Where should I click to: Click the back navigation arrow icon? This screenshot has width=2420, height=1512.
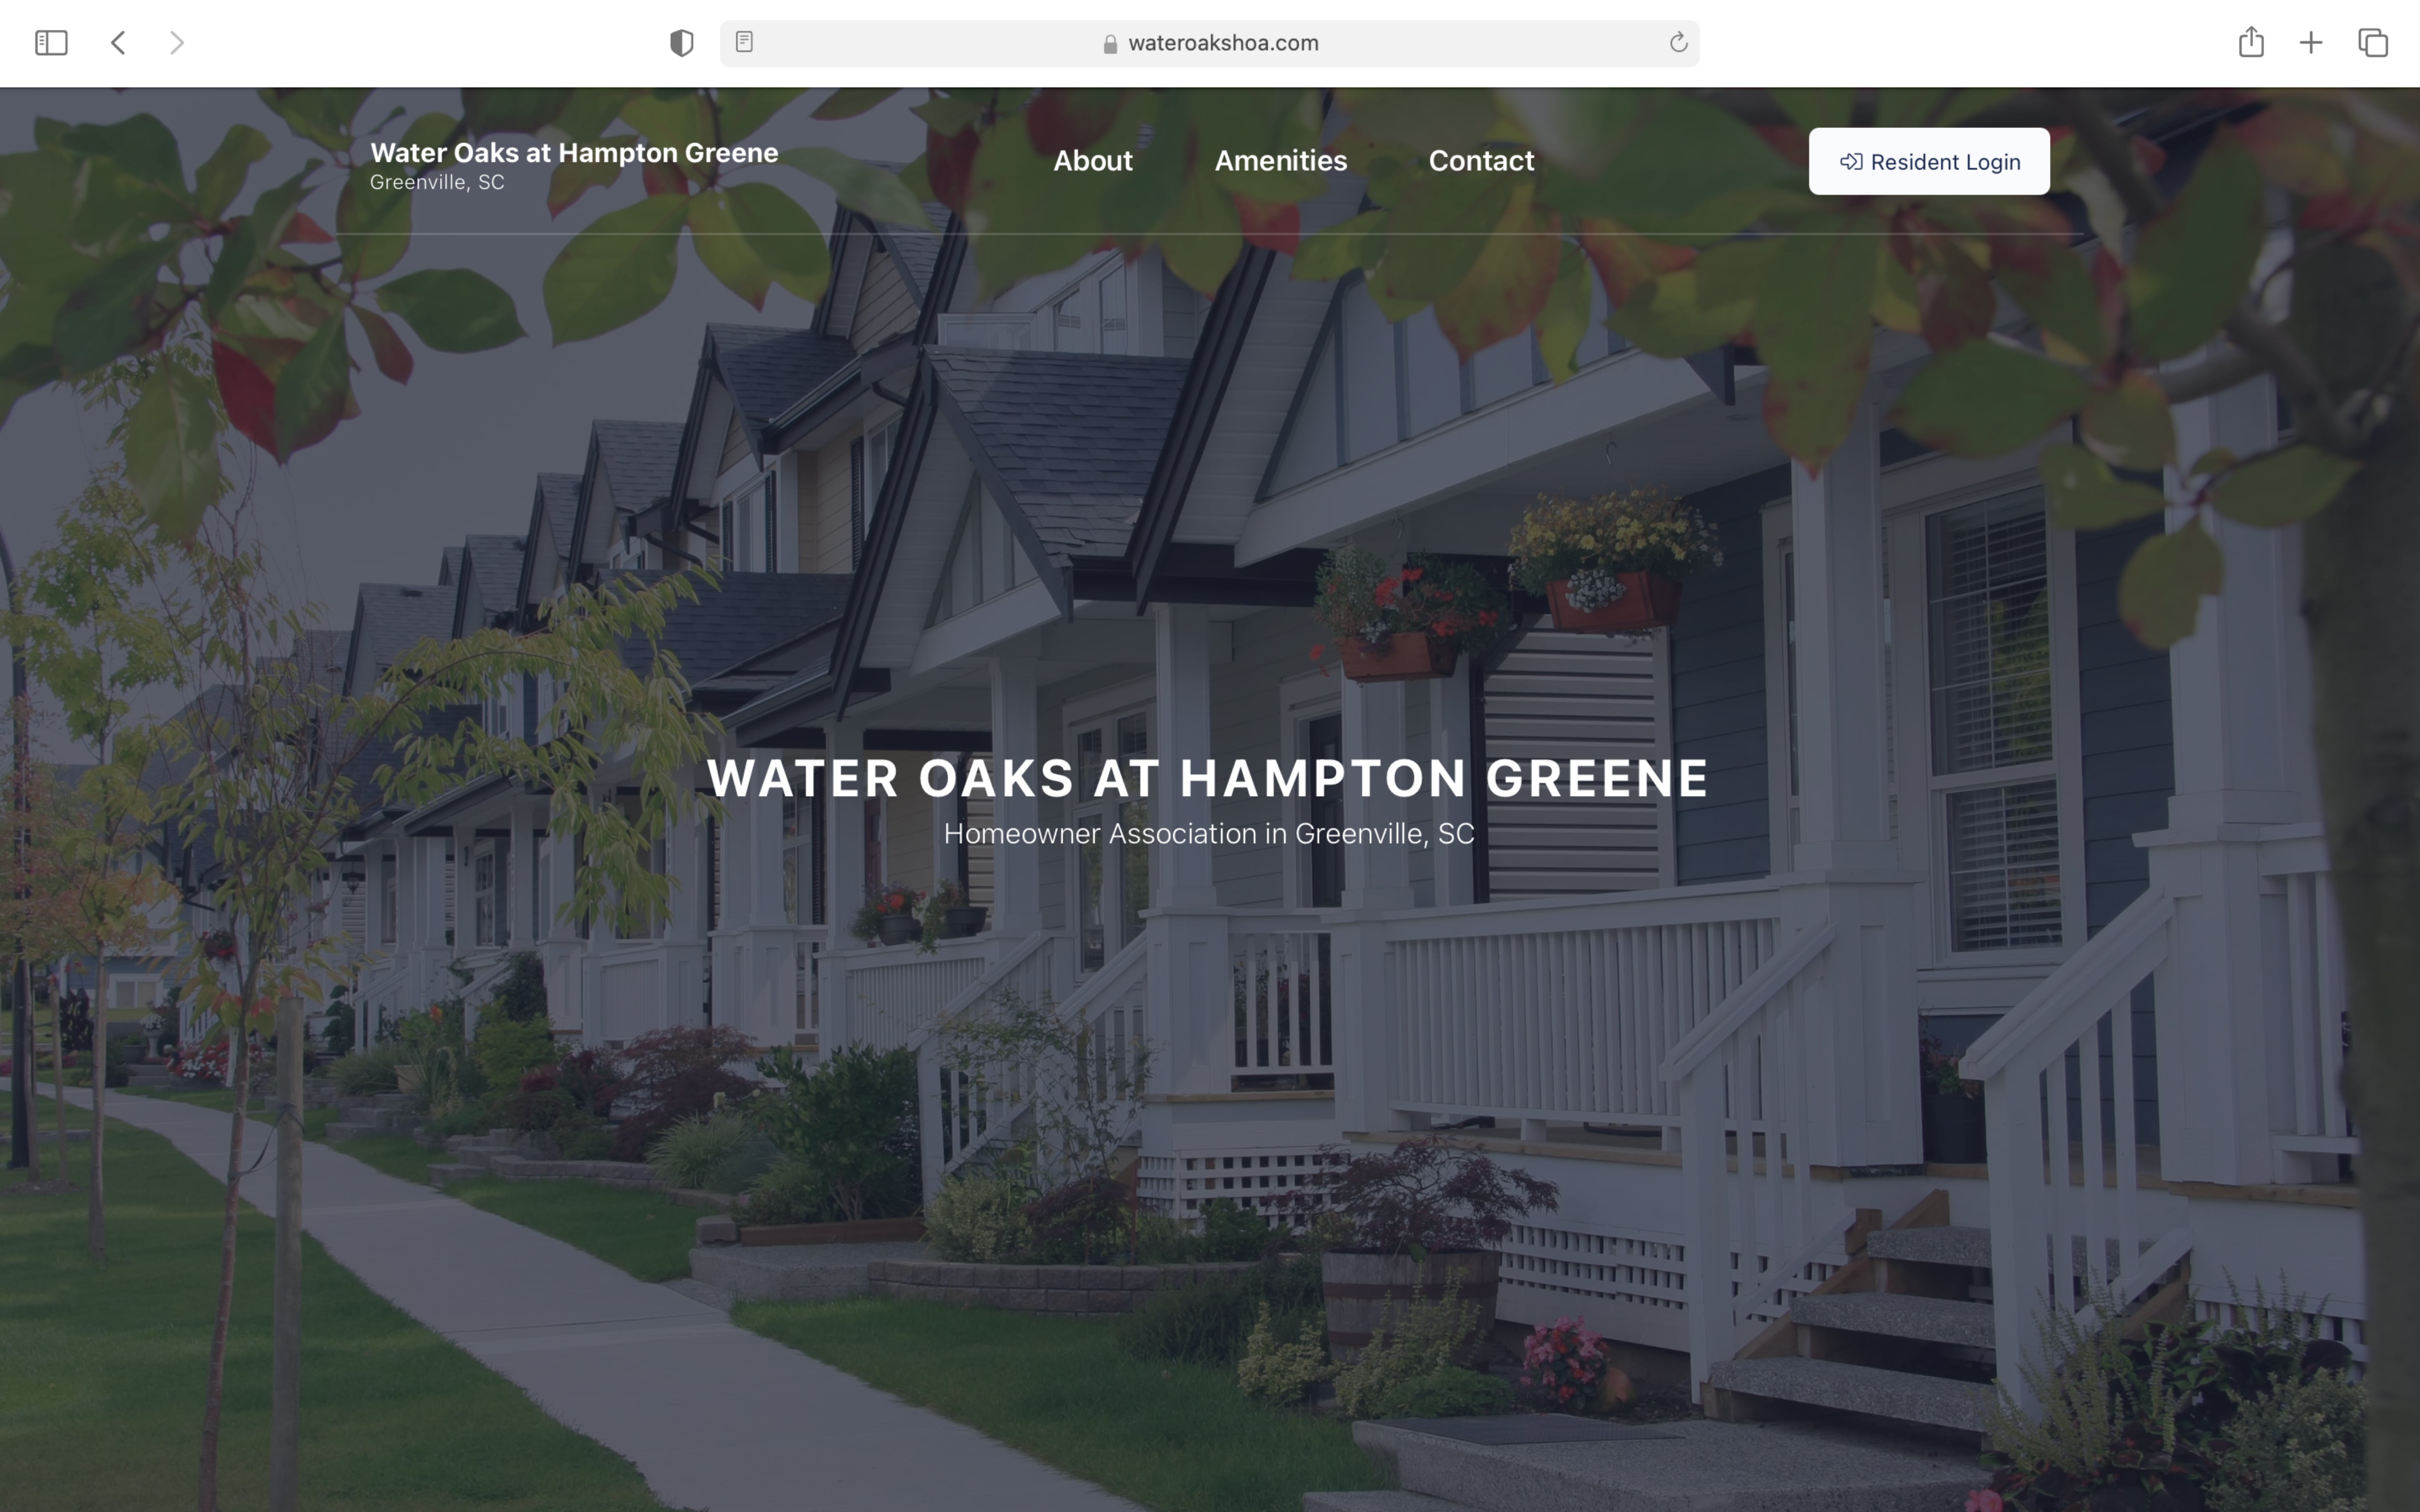tap(117, 42)
